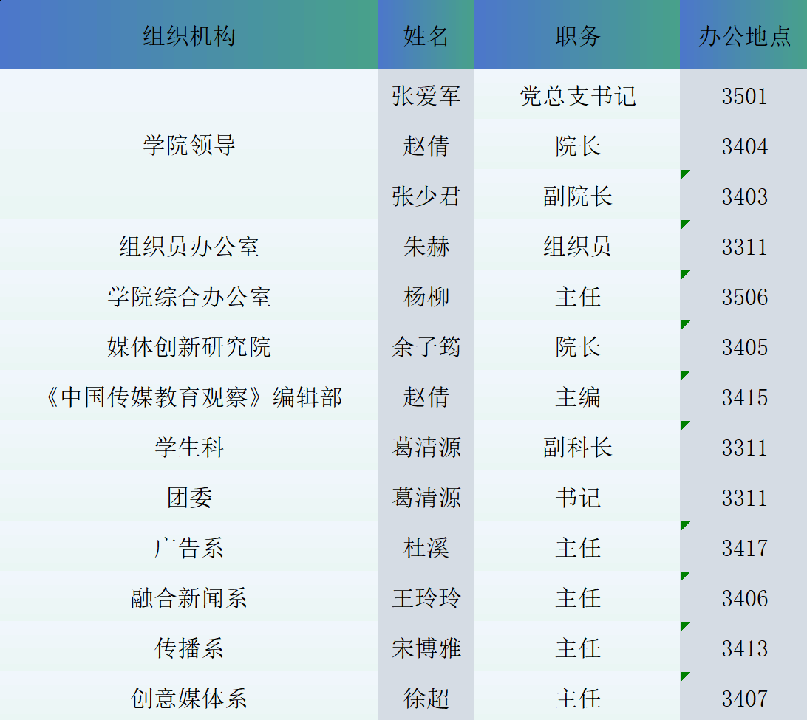Select the 办公地点 column header
Screen dimensions: 807x720
[743, 35]
